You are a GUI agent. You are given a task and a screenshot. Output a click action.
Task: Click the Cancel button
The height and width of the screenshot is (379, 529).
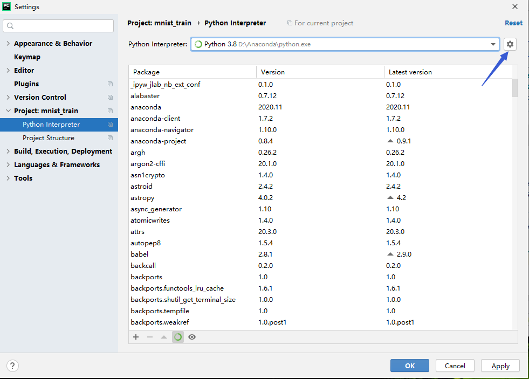pyautogui.click(x=455, y=366)
